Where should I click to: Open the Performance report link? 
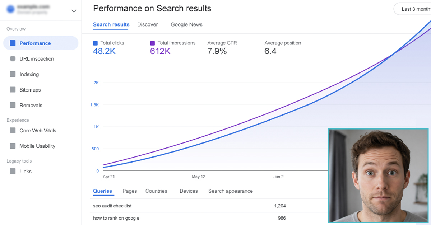click(41, 43)
